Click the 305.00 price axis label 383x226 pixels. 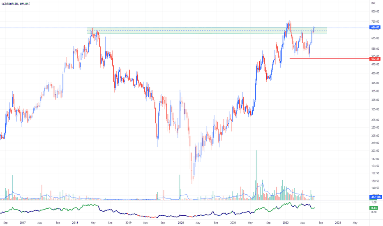click(x=375, y=109)
